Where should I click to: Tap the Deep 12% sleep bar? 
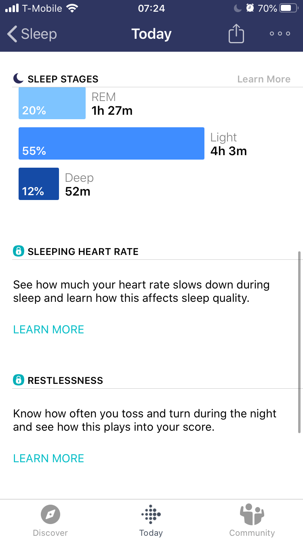[x=39, y=184]
